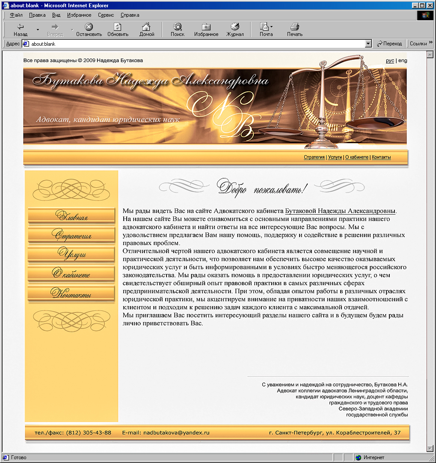This screenshot has height=463, width=436.
Task: Expand the Ссылки toolbar chevron
Action: coord(431,42)
